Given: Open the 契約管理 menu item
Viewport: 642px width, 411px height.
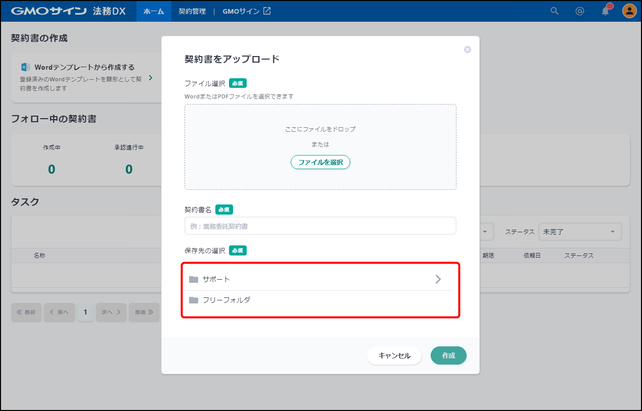Looking at the screenshot, I should [x=192, y=11].
